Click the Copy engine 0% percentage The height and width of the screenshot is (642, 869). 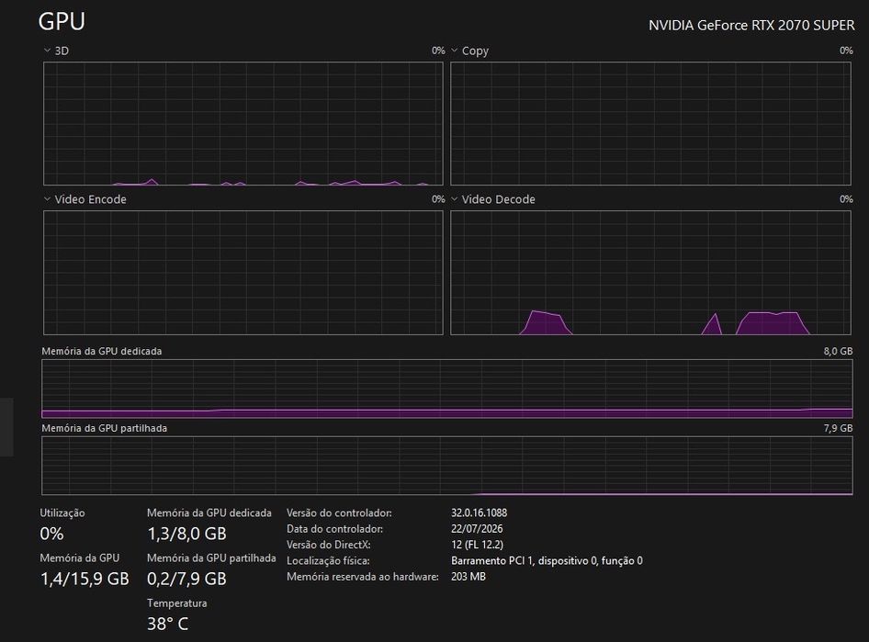[846, 51]
